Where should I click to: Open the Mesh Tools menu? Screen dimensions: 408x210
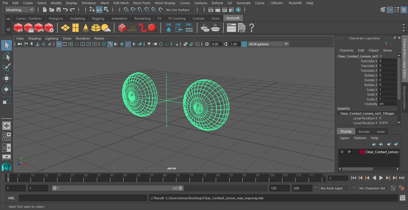coord(142,3)
